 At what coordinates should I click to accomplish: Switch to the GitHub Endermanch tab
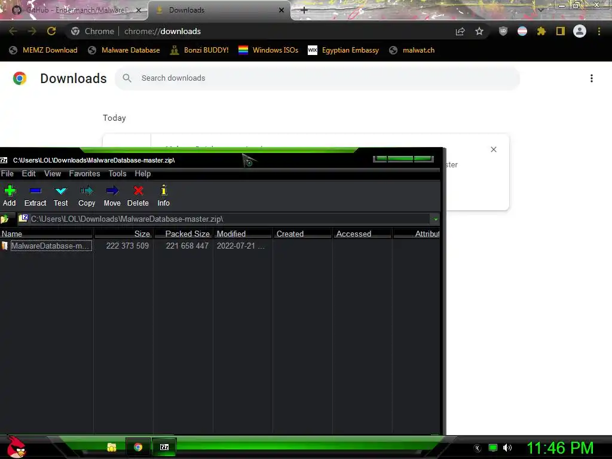point(74,10)
